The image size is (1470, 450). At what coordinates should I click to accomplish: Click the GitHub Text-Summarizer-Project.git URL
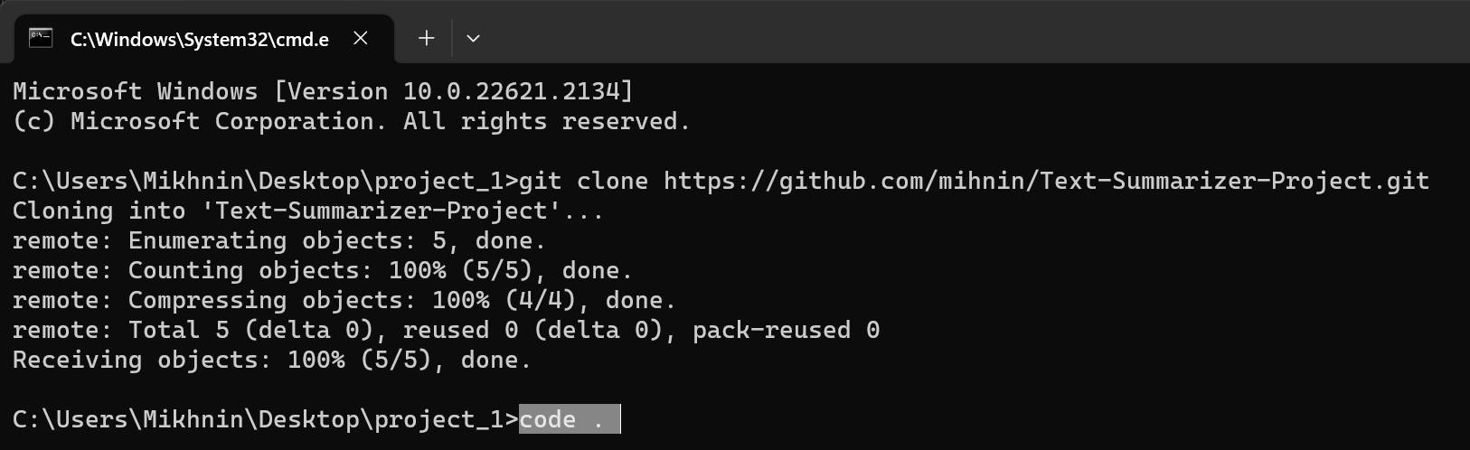pyautogui.click(x=1046, y=181)
